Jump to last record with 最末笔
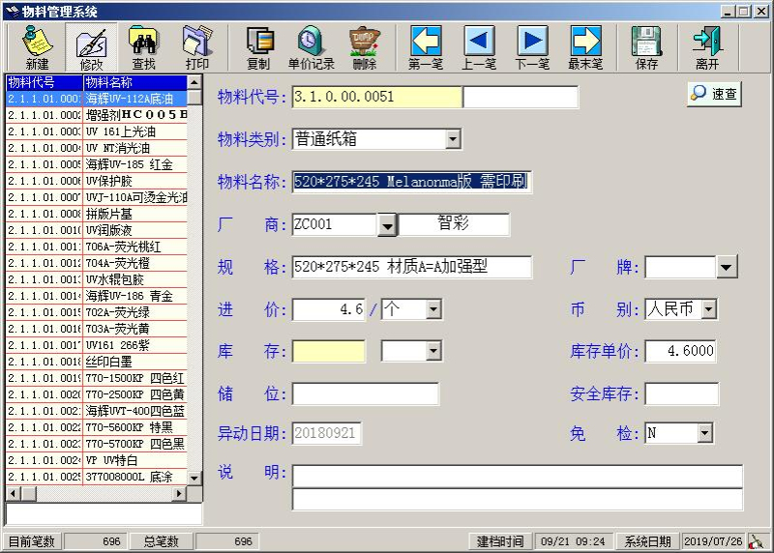 pos(585,46)
